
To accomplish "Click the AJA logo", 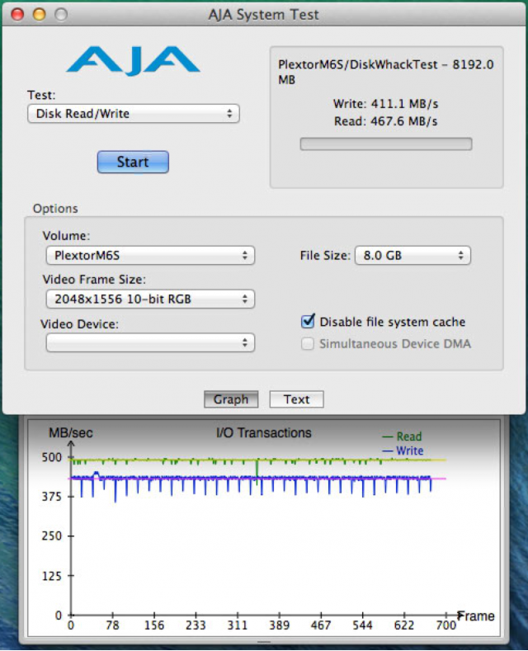I will [133, 60].
